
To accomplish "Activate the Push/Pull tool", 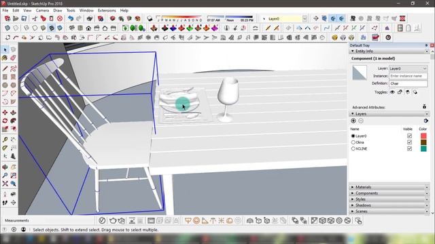I will click(x=13, y=113).
